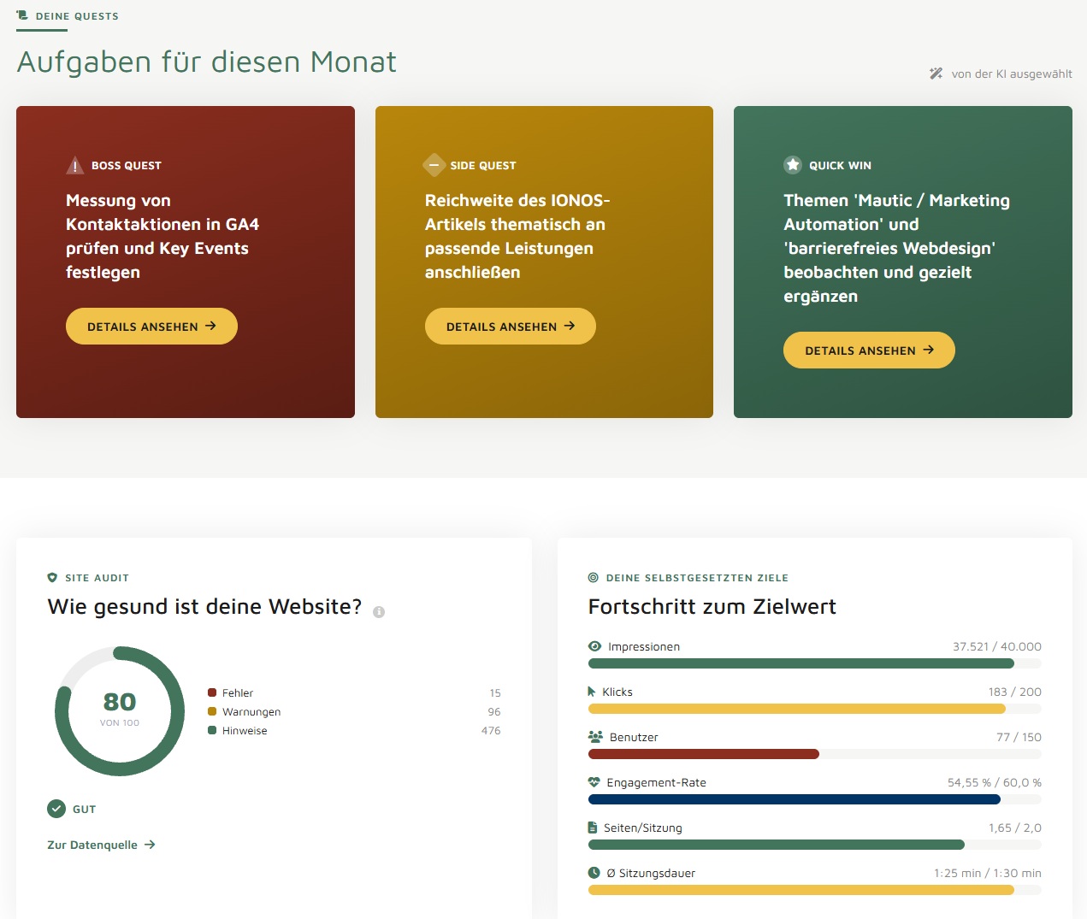Open details for the Boss Quest GA4 task
This screenshot has width=1087, height=919.
click(x=151, y=327)
